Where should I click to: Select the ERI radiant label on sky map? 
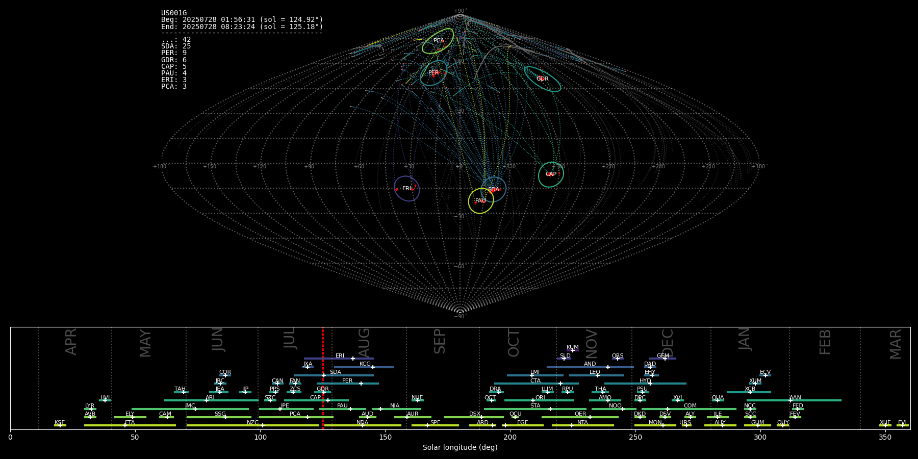click(x=406, y=189)
